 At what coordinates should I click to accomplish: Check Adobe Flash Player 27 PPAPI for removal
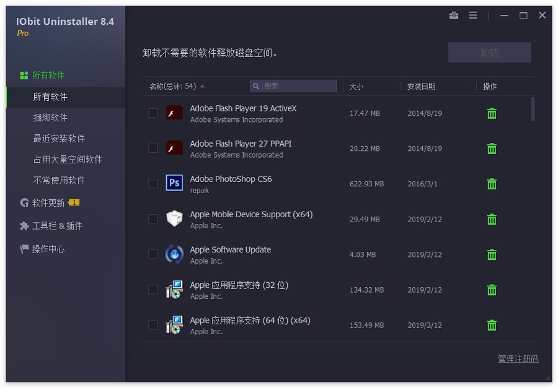click(x=153, y=149)
